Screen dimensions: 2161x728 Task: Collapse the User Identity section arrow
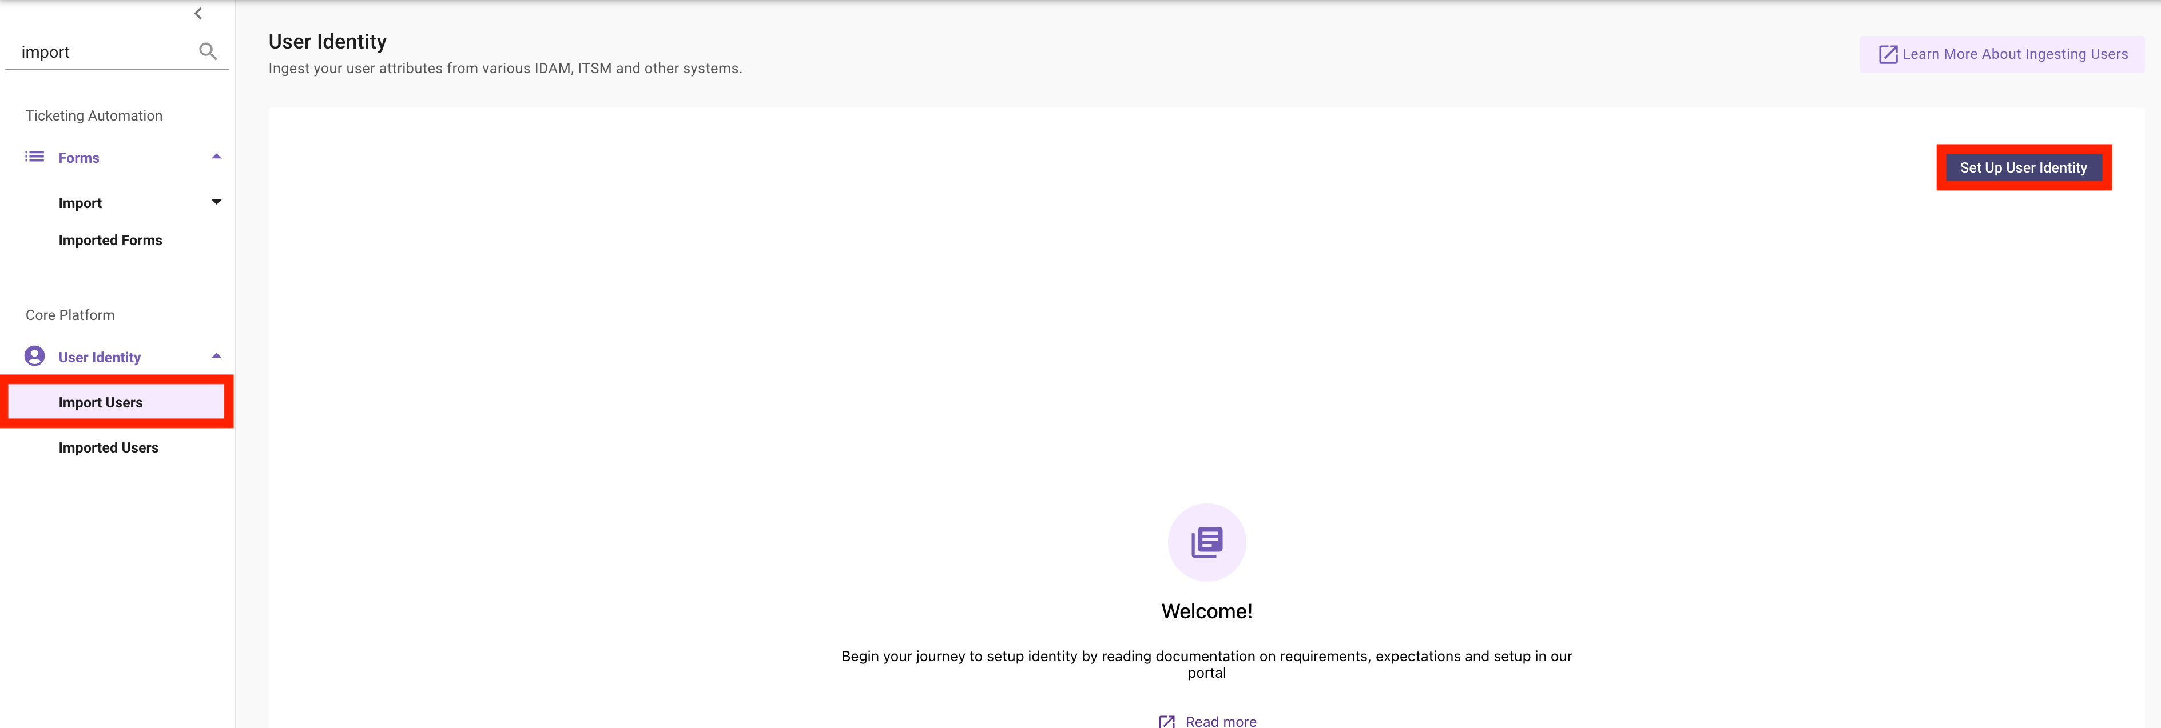[216, 356]
